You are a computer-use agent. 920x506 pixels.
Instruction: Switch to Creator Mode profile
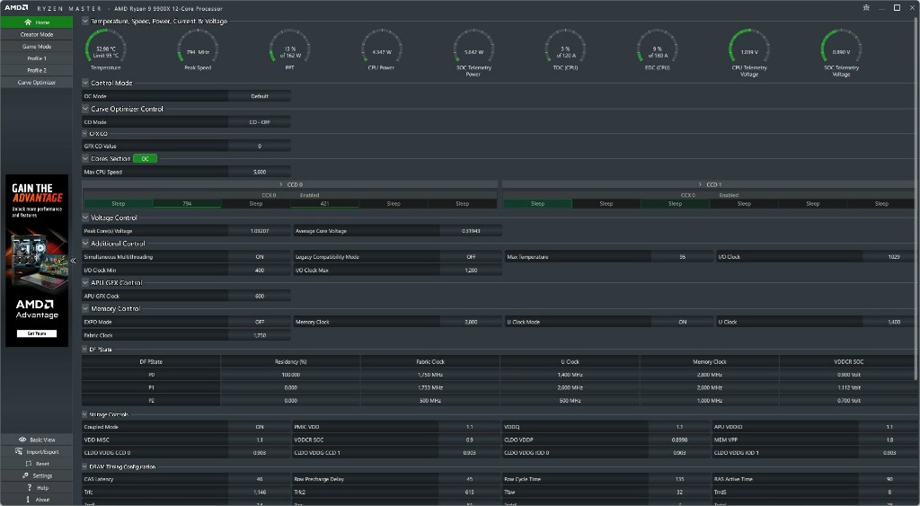pos(36,34)
